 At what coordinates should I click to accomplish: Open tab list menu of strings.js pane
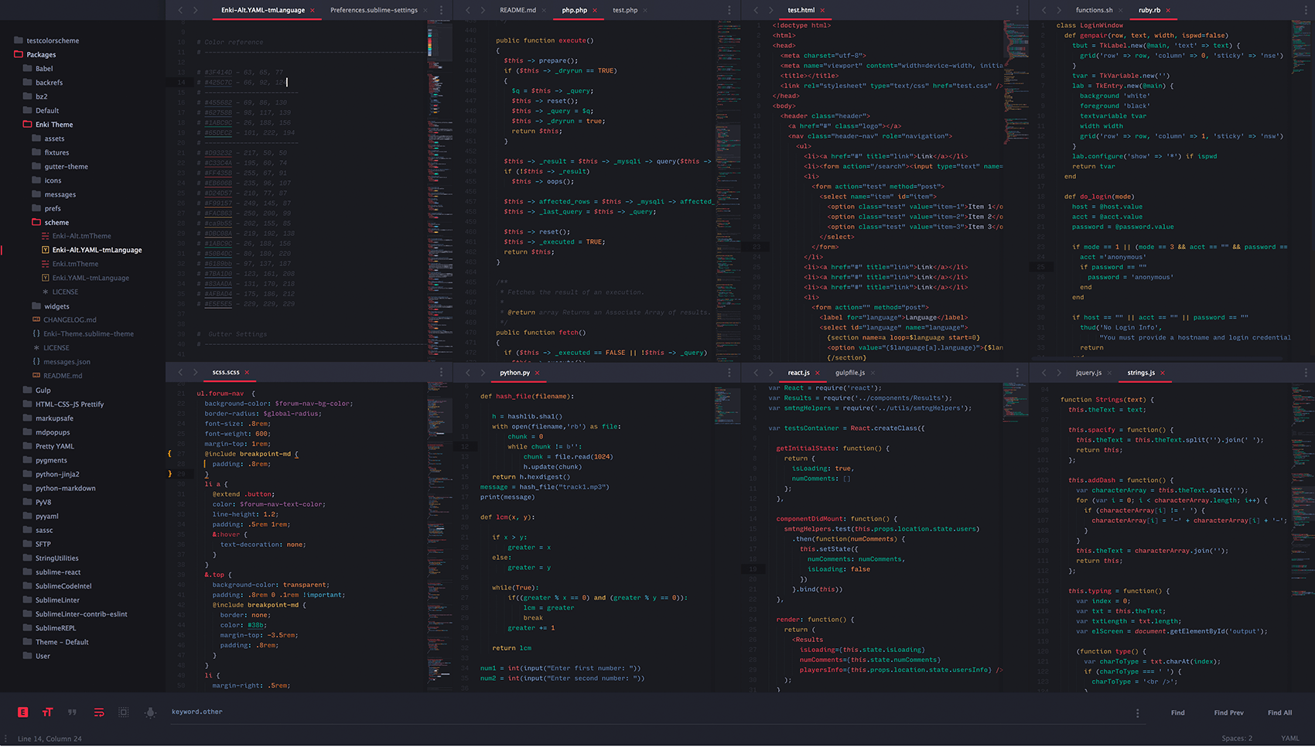1304,373
